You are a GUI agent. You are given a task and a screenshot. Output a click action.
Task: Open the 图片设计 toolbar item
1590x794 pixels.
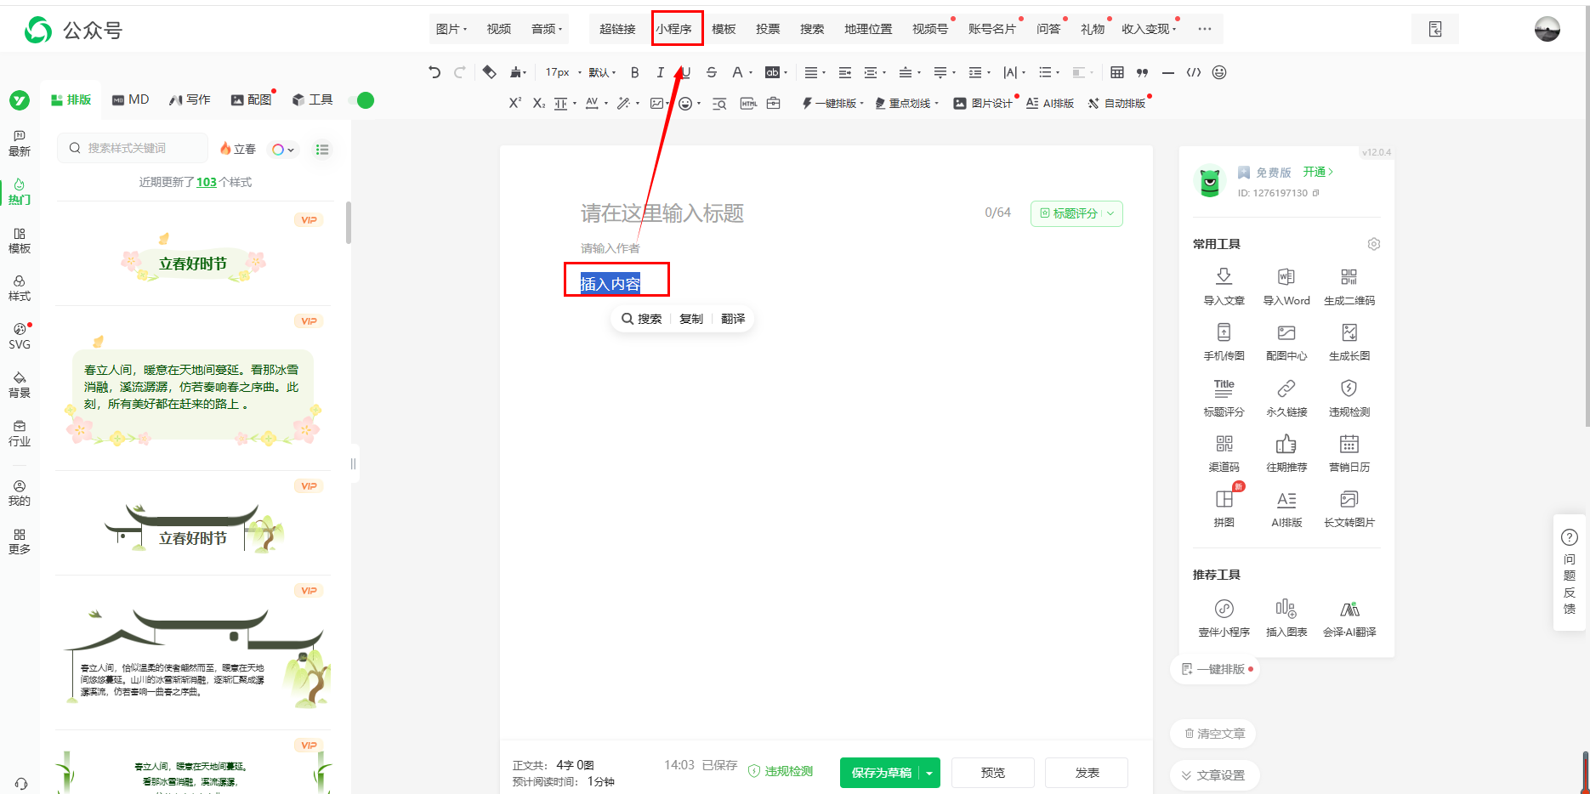(x=983, y=104)
